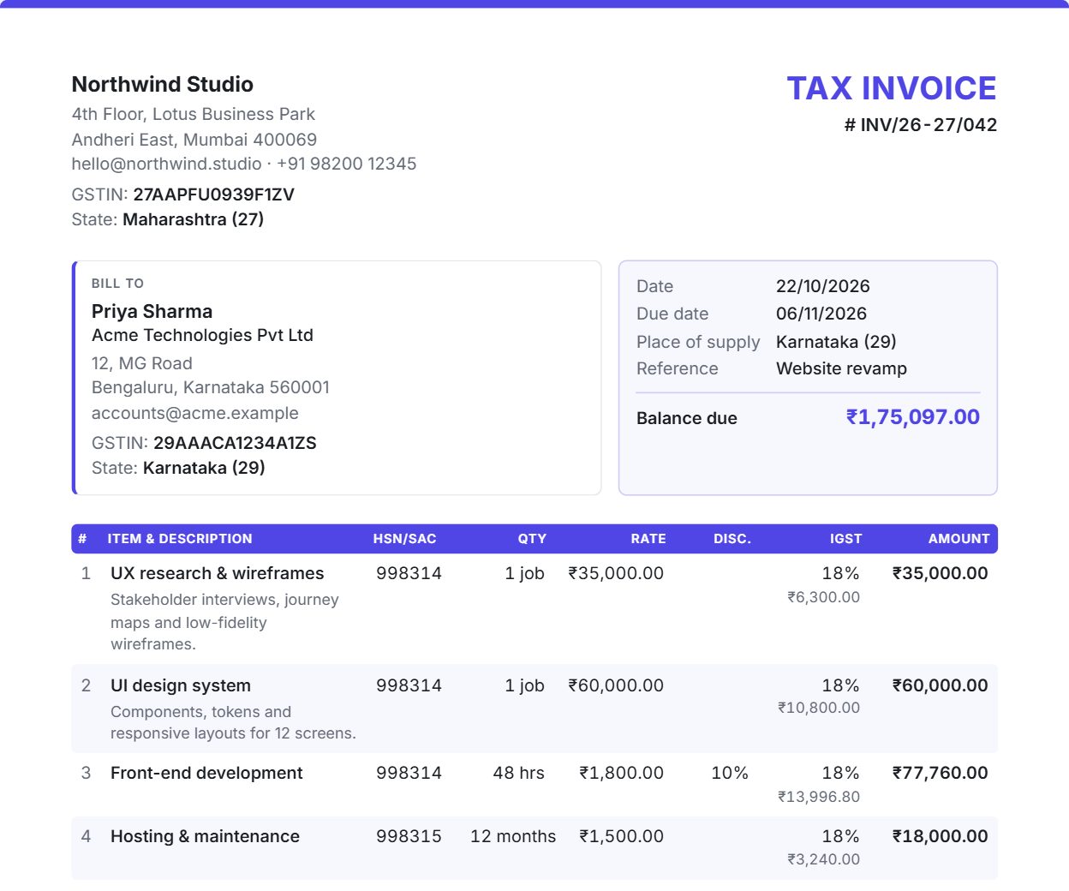
Task: Click IGST amount ₹6,300.00
Action: pyautogui.click(x=824, y=597)
